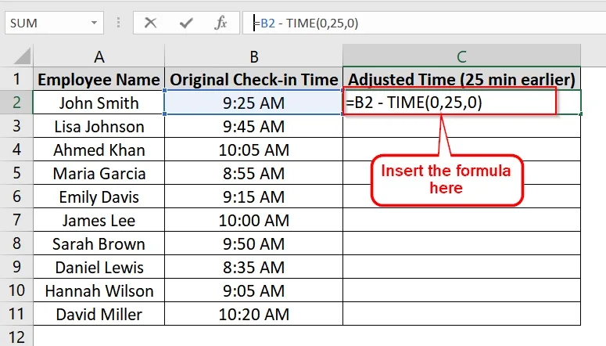Click the 8:35 AM cell
The width and height of the screenshot is (606, 346).
253,267
